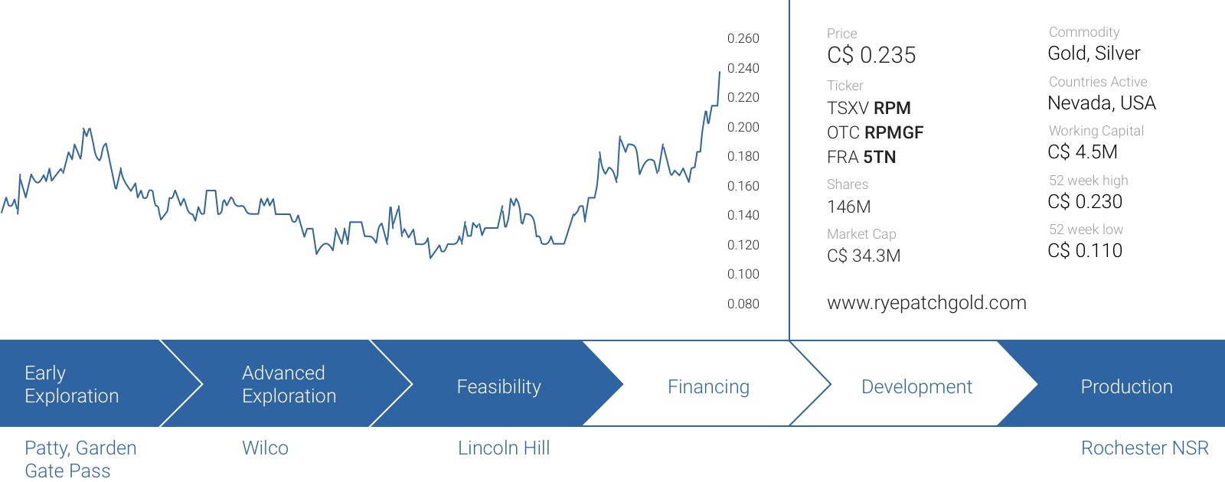The width and height of the screenshot is (1225, 482).
Task: Click the FRA 5TN ticker symbol
Action: pos(861,157)
